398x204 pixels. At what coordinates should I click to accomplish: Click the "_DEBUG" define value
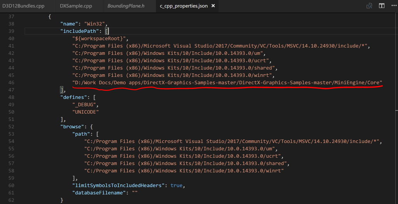point(85,105)
